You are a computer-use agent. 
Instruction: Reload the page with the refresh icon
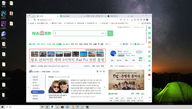point(121,20)
